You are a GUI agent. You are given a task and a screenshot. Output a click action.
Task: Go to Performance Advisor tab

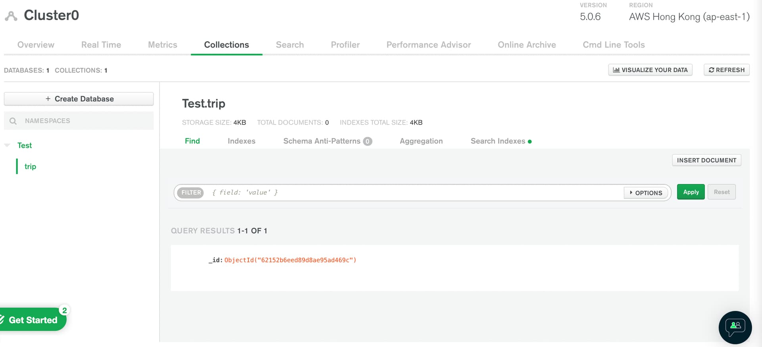[x=429, y=45]
